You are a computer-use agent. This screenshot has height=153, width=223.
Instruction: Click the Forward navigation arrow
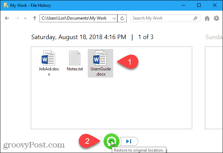click(17, 18)
